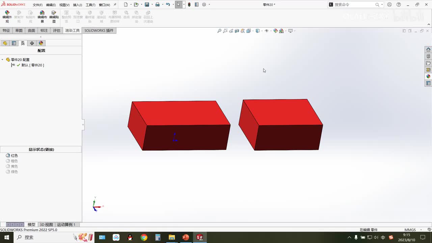Open SOLIDWORKS Resources home in task pane
Image resolution: width=432 pixels, height=243 pixels.
[x=428, y=50]
